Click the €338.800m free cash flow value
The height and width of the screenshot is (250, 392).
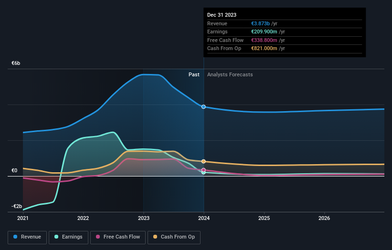coord(264,40)
